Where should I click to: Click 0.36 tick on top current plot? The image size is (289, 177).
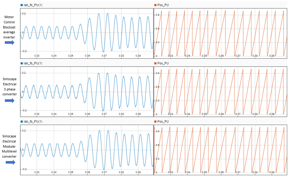coord(87,56)
